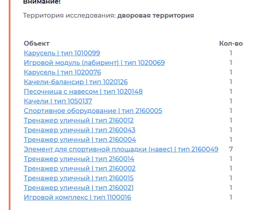Open Игровой комплекс тип 1100016 link
This screenshot has height=210, width=261.
pyautogui.click(x=77, y=198)
